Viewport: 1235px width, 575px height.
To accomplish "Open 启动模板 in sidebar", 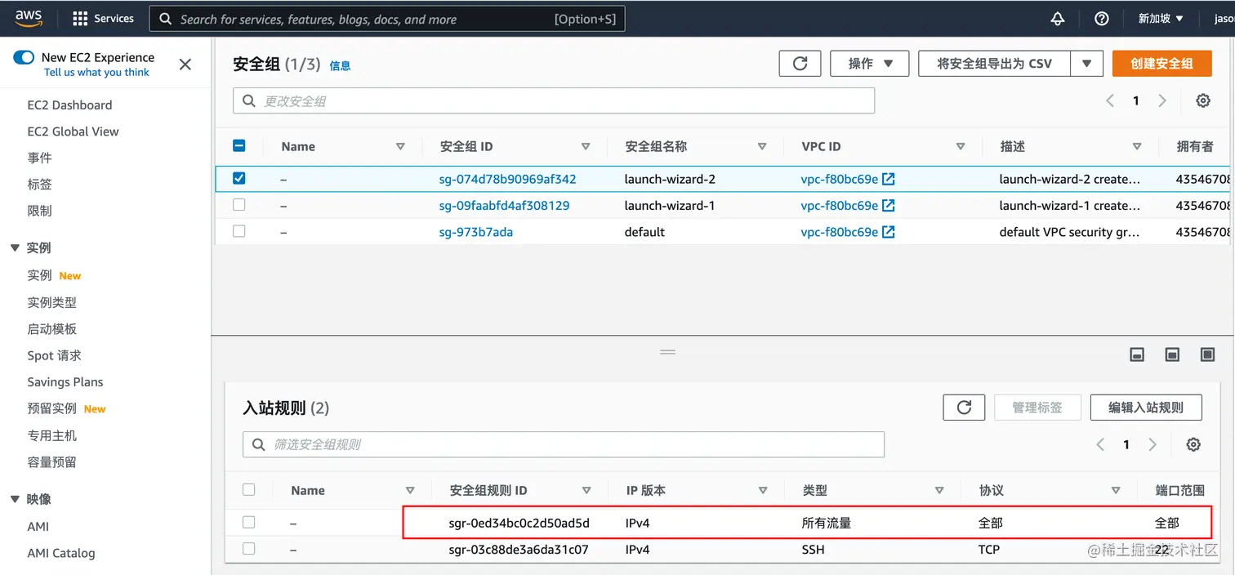I will coord(51,328).
